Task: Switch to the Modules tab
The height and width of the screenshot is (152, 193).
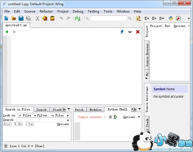Action: [x=96, y=110]
